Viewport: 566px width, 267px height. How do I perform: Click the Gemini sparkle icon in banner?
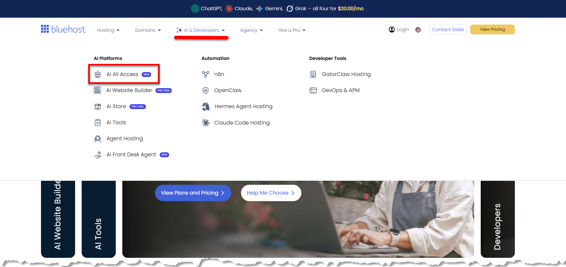pos(259,9)
